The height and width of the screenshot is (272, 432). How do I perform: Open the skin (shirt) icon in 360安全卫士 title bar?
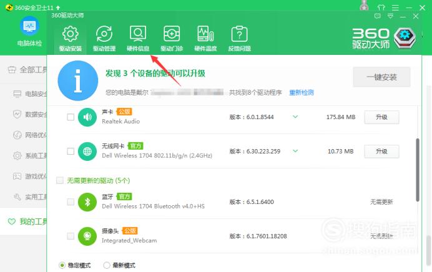coord(381,7)
